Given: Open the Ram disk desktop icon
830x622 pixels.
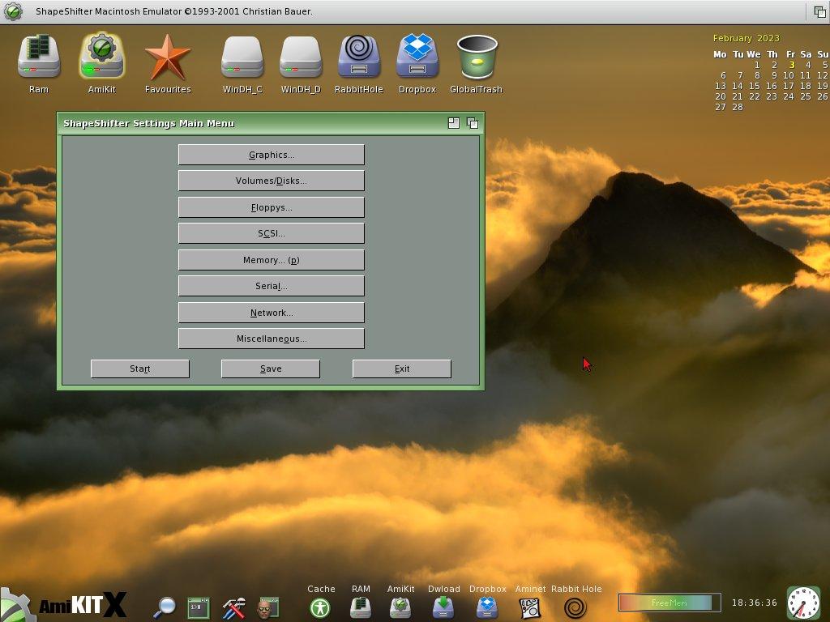Looking at the screenshot, I should [x=39, y=57].
